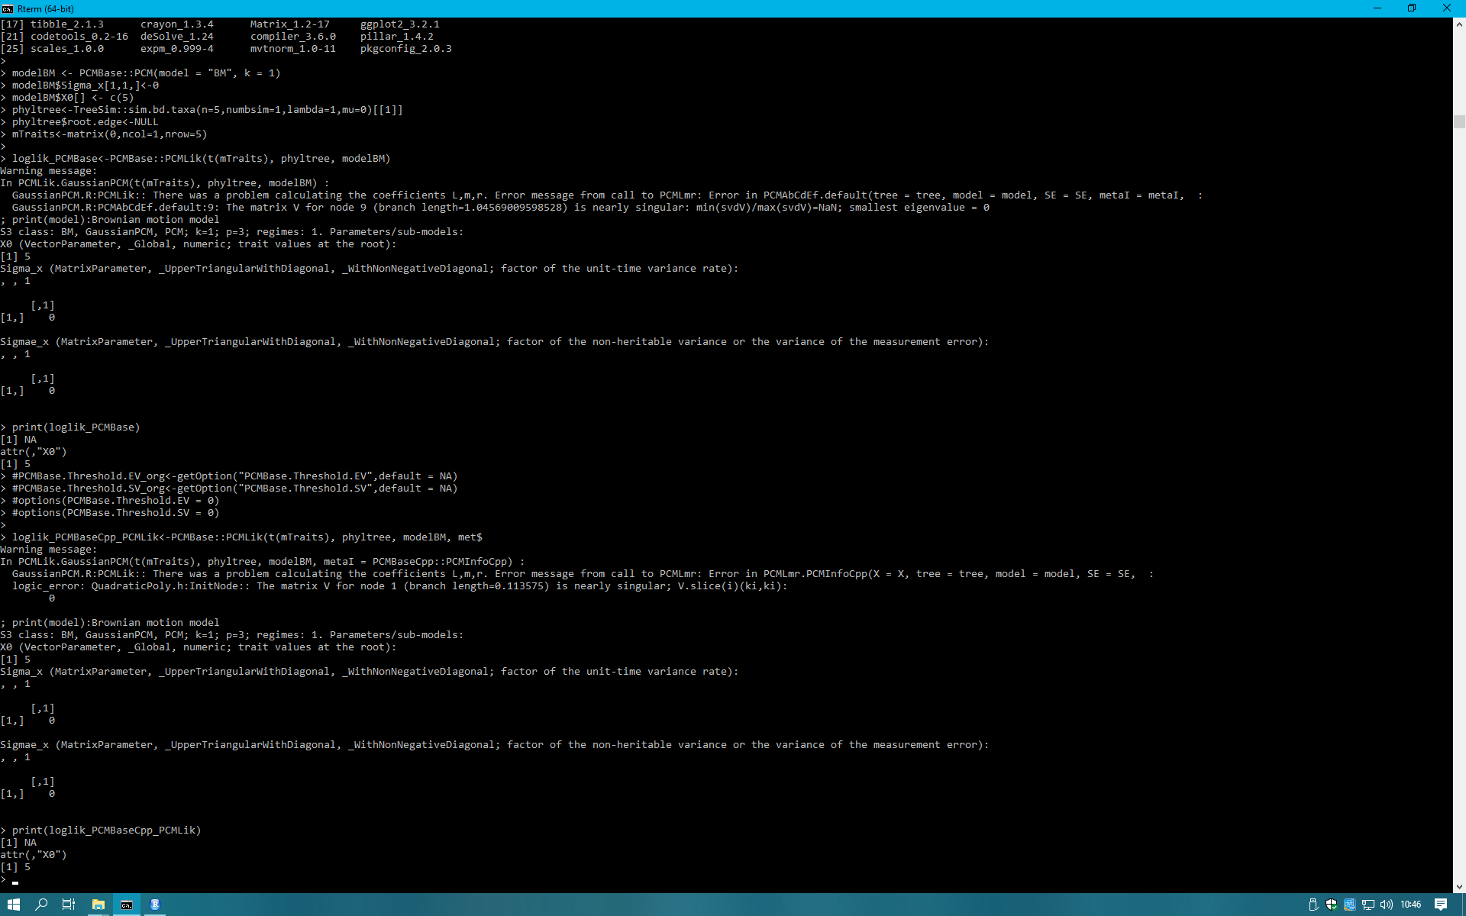Click the scrollbar down arrow
1466x916 pixels.
click(x=1459, y=886)
